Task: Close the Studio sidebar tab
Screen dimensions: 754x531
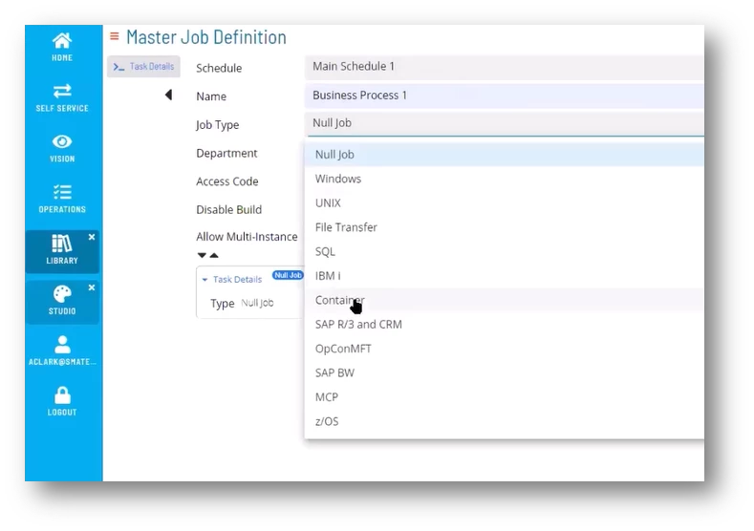Action: (92, 287)
